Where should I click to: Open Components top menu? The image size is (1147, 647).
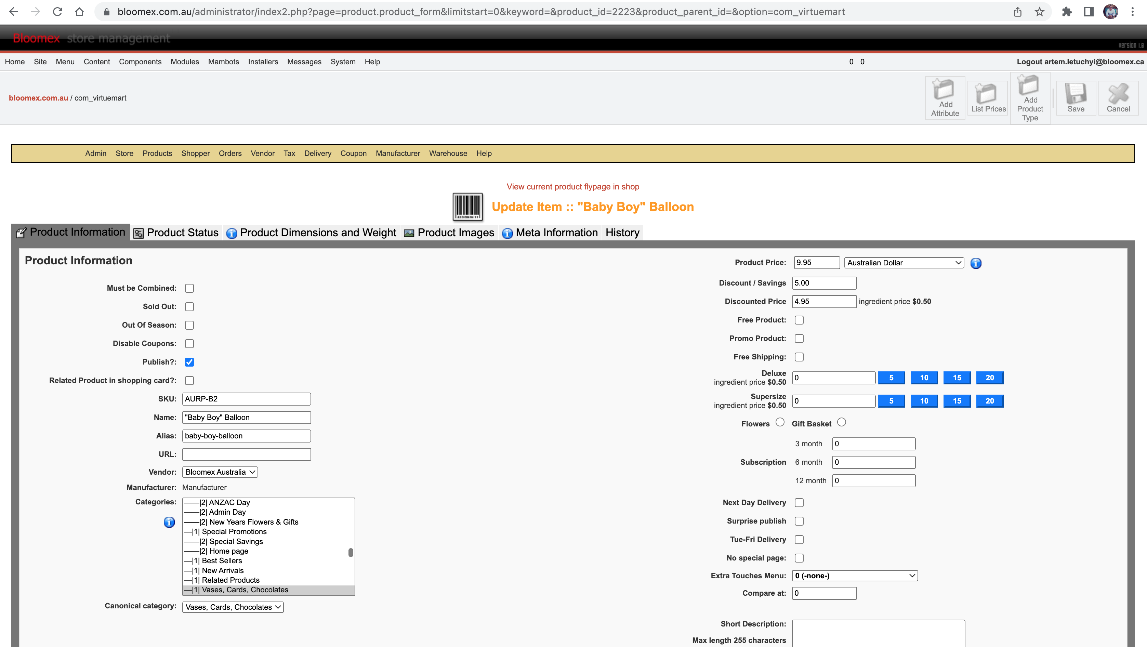click(x=140, y=62)
